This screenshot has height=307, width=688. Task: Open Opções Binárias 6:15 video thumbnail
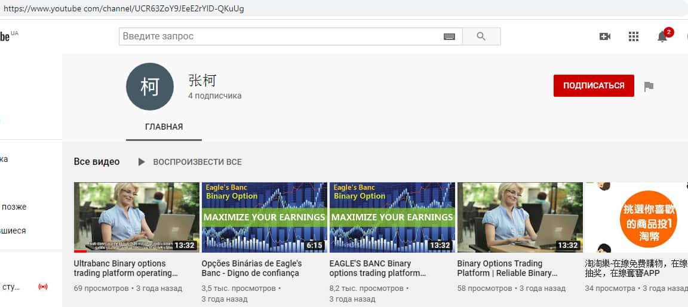click(x=264, y=217)
